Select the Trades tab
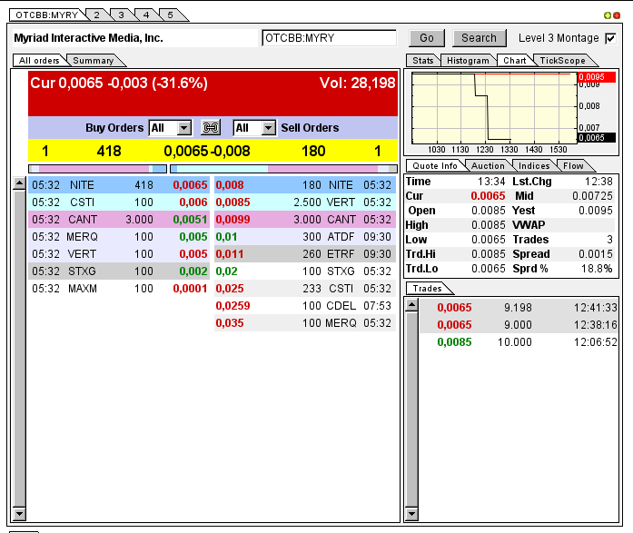This screenshot has height=533, width=633. (427, 289)
